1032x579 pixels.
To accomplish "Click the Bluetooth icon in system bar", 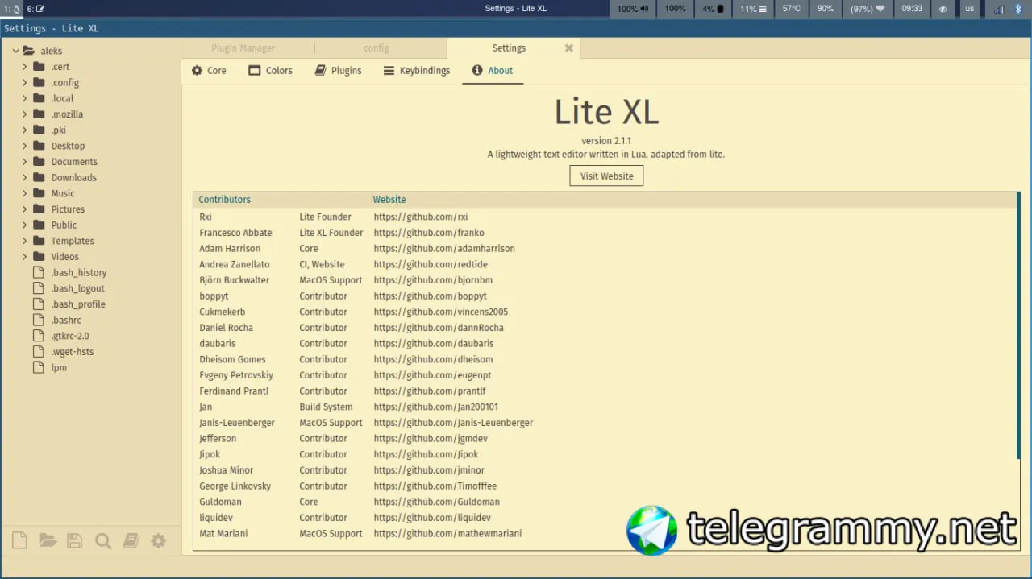I will [x=1017, y=9].
